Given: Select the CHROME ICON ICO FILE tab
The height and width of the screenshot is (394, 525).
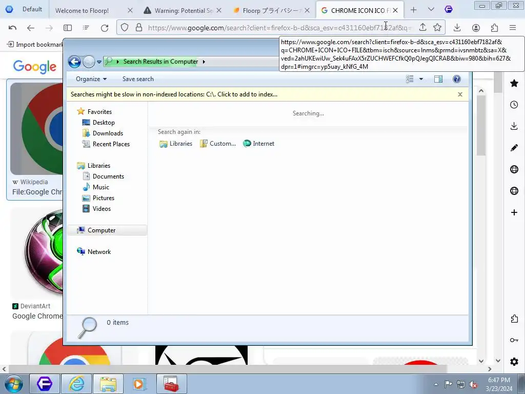Looking at the screenshot, I should pyautogui.click(x=359, y=10).
